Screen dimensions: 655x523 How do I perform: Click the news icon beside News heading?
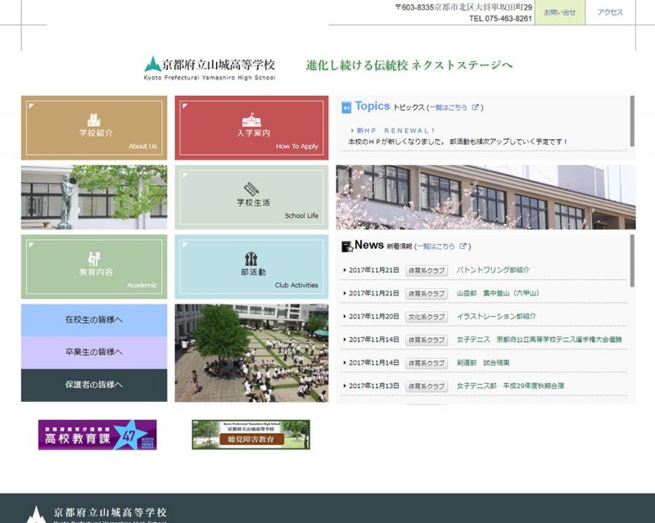pos(347,246)
